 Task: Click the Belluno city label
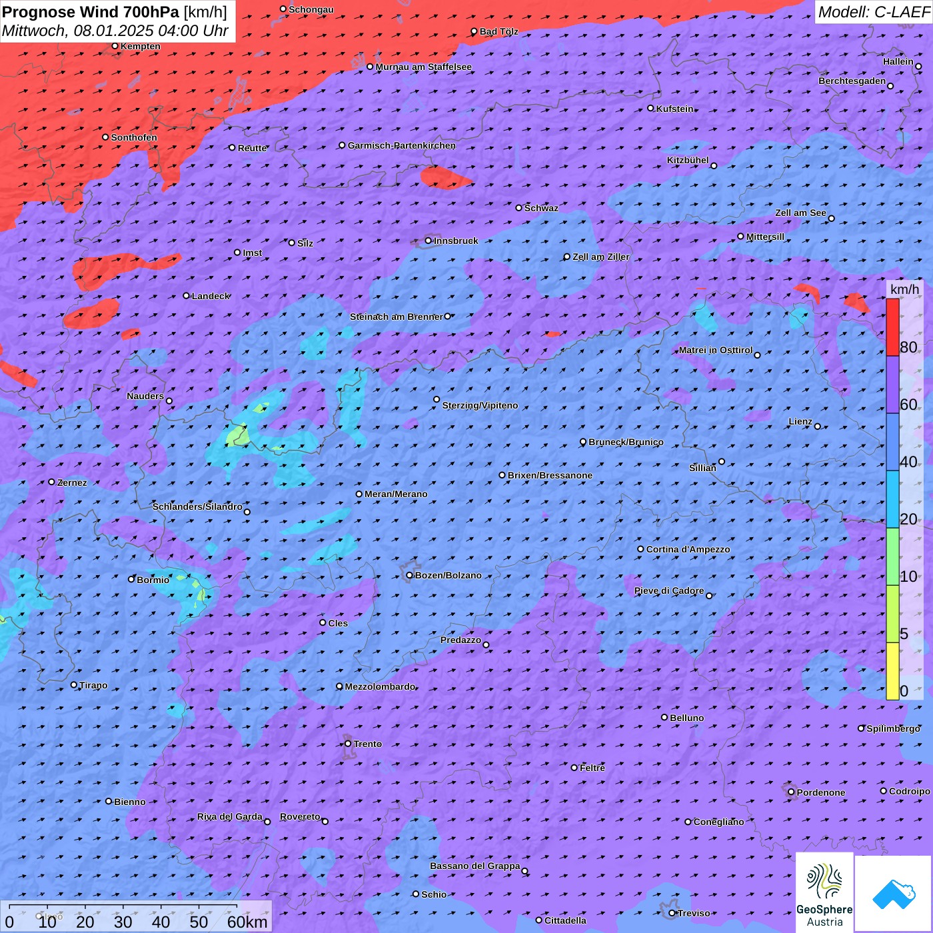click(687, 718)
